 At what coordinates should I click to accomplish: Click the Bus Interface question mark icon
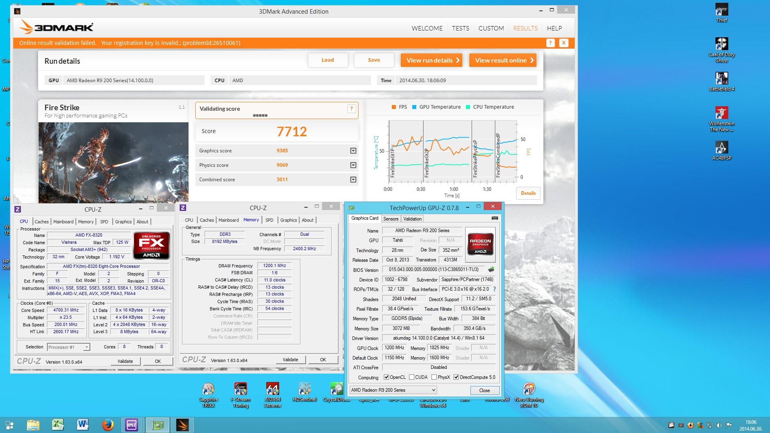(x=494, y=289)
